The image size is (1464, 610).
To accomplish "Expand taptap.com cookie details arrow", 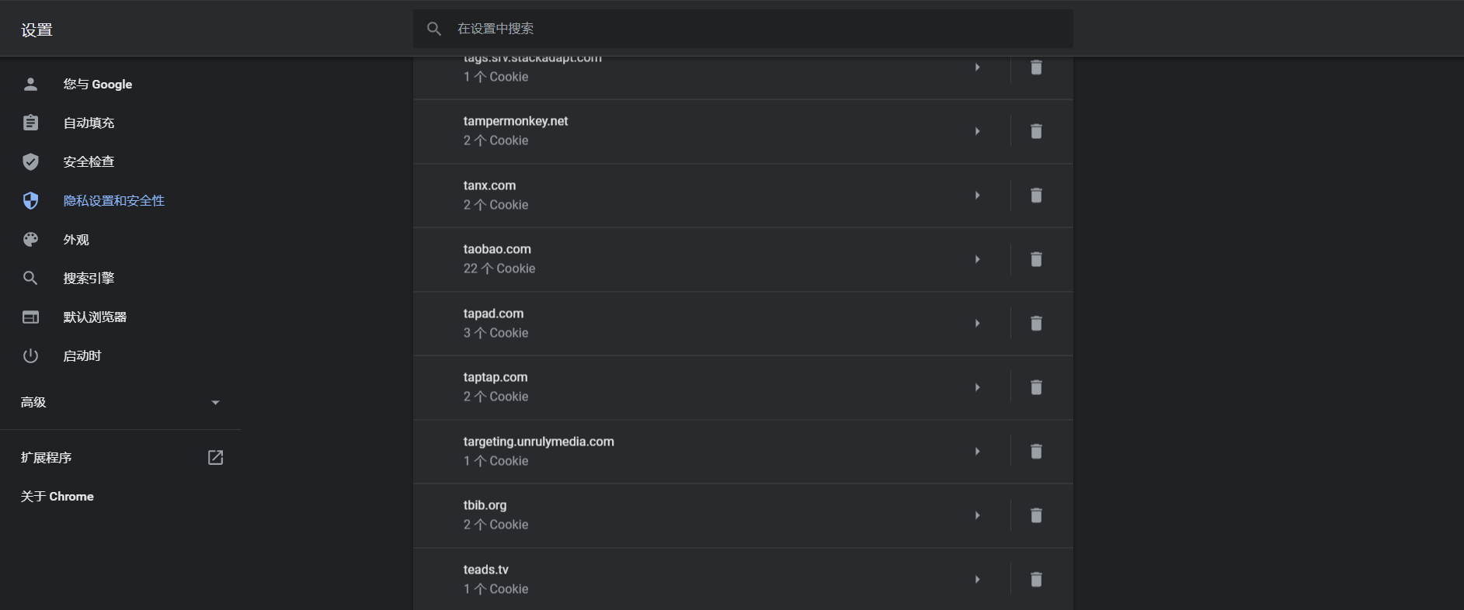I will [x=978, y=387].
